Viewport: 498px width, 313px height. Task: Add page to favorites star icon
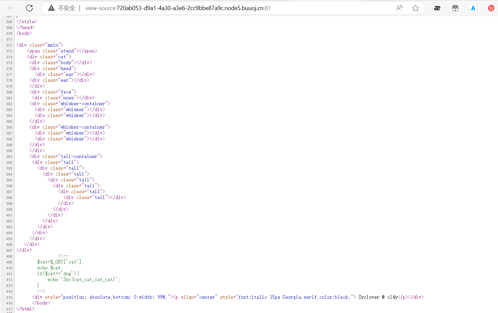click(x=415, y=8)
